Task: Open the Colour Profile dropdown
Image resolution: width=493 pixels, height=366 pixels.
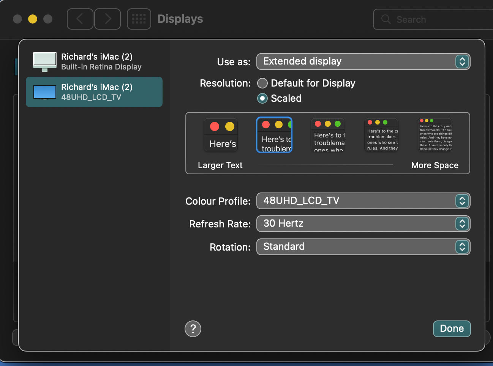Action: 363,201
